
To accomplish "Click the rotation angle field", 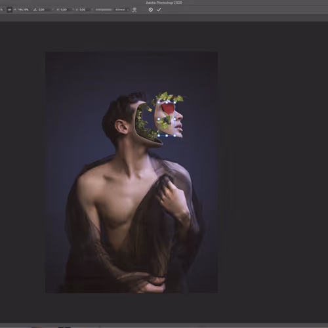I will (x=45, y=10).
